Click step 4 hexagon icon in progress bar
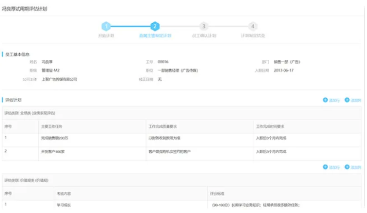 click(x=253, y=26)
